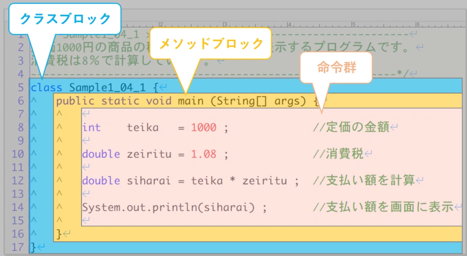The image size is (467, 256).
Task: Click line number 14 in the gutter
Action: (x=18, y=207)
